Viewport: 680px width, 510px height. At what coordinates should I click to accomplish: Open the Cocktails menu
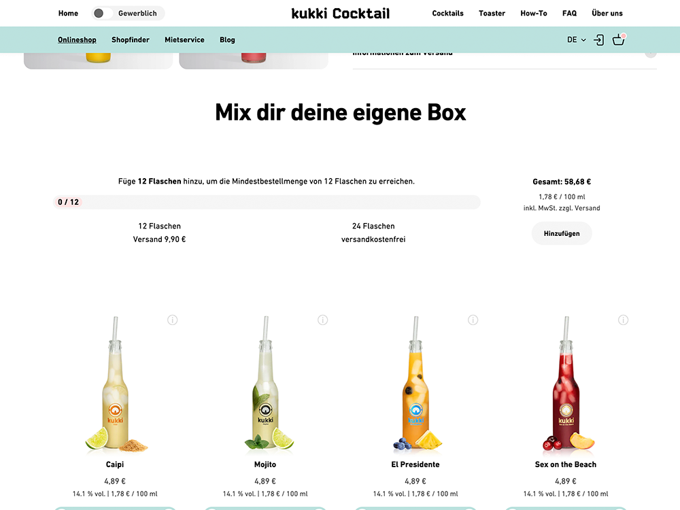click(447, 14)
